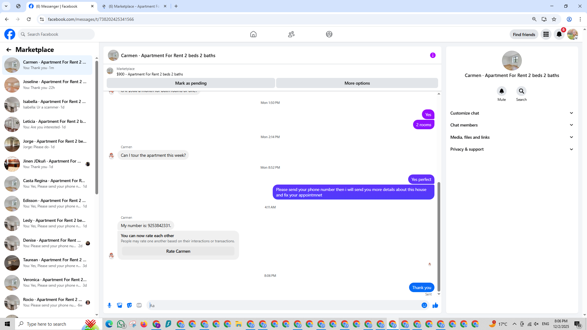Click the voice clip microphone icon

point(109,305)
